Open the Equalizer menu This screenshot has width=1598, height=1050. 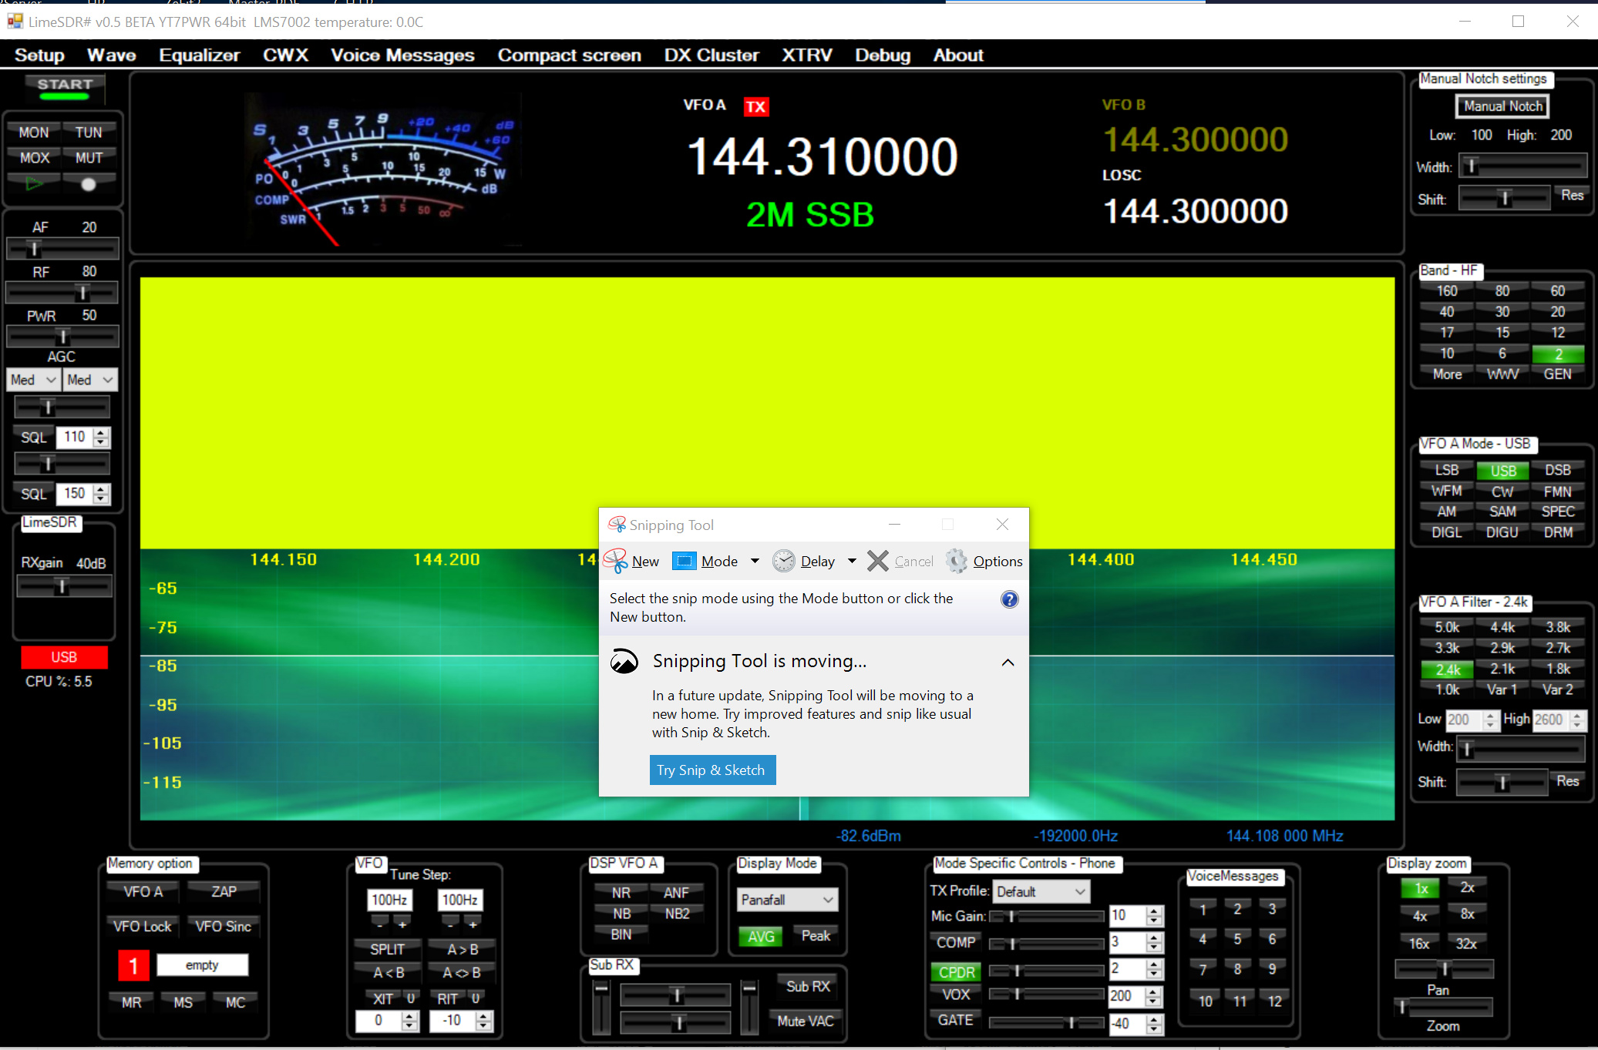coord(199,55)
